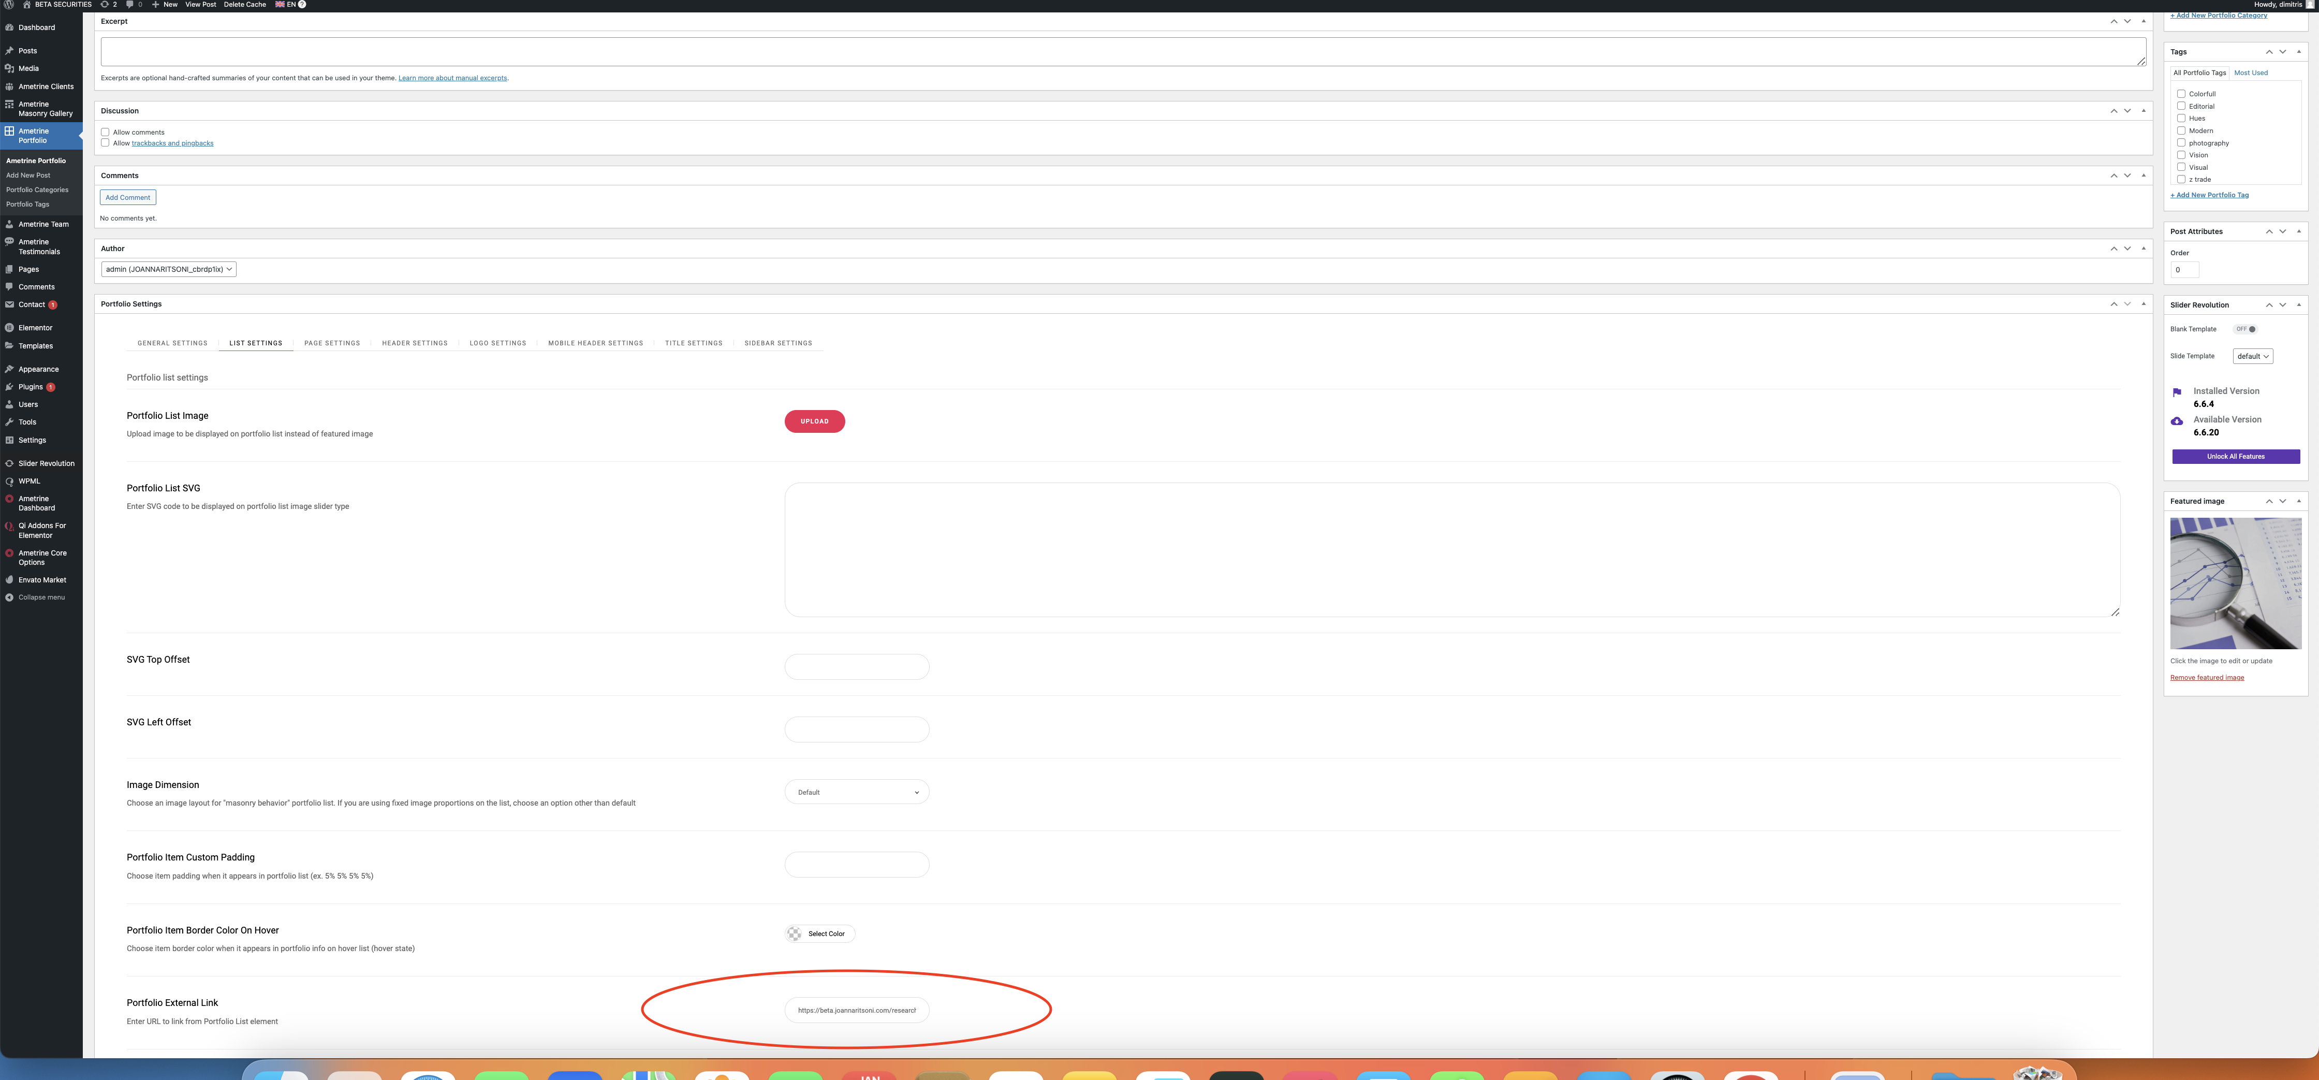Click Remove featured image link
The width and height of the screenshot is (2319, 1080).
[2207, 677]
